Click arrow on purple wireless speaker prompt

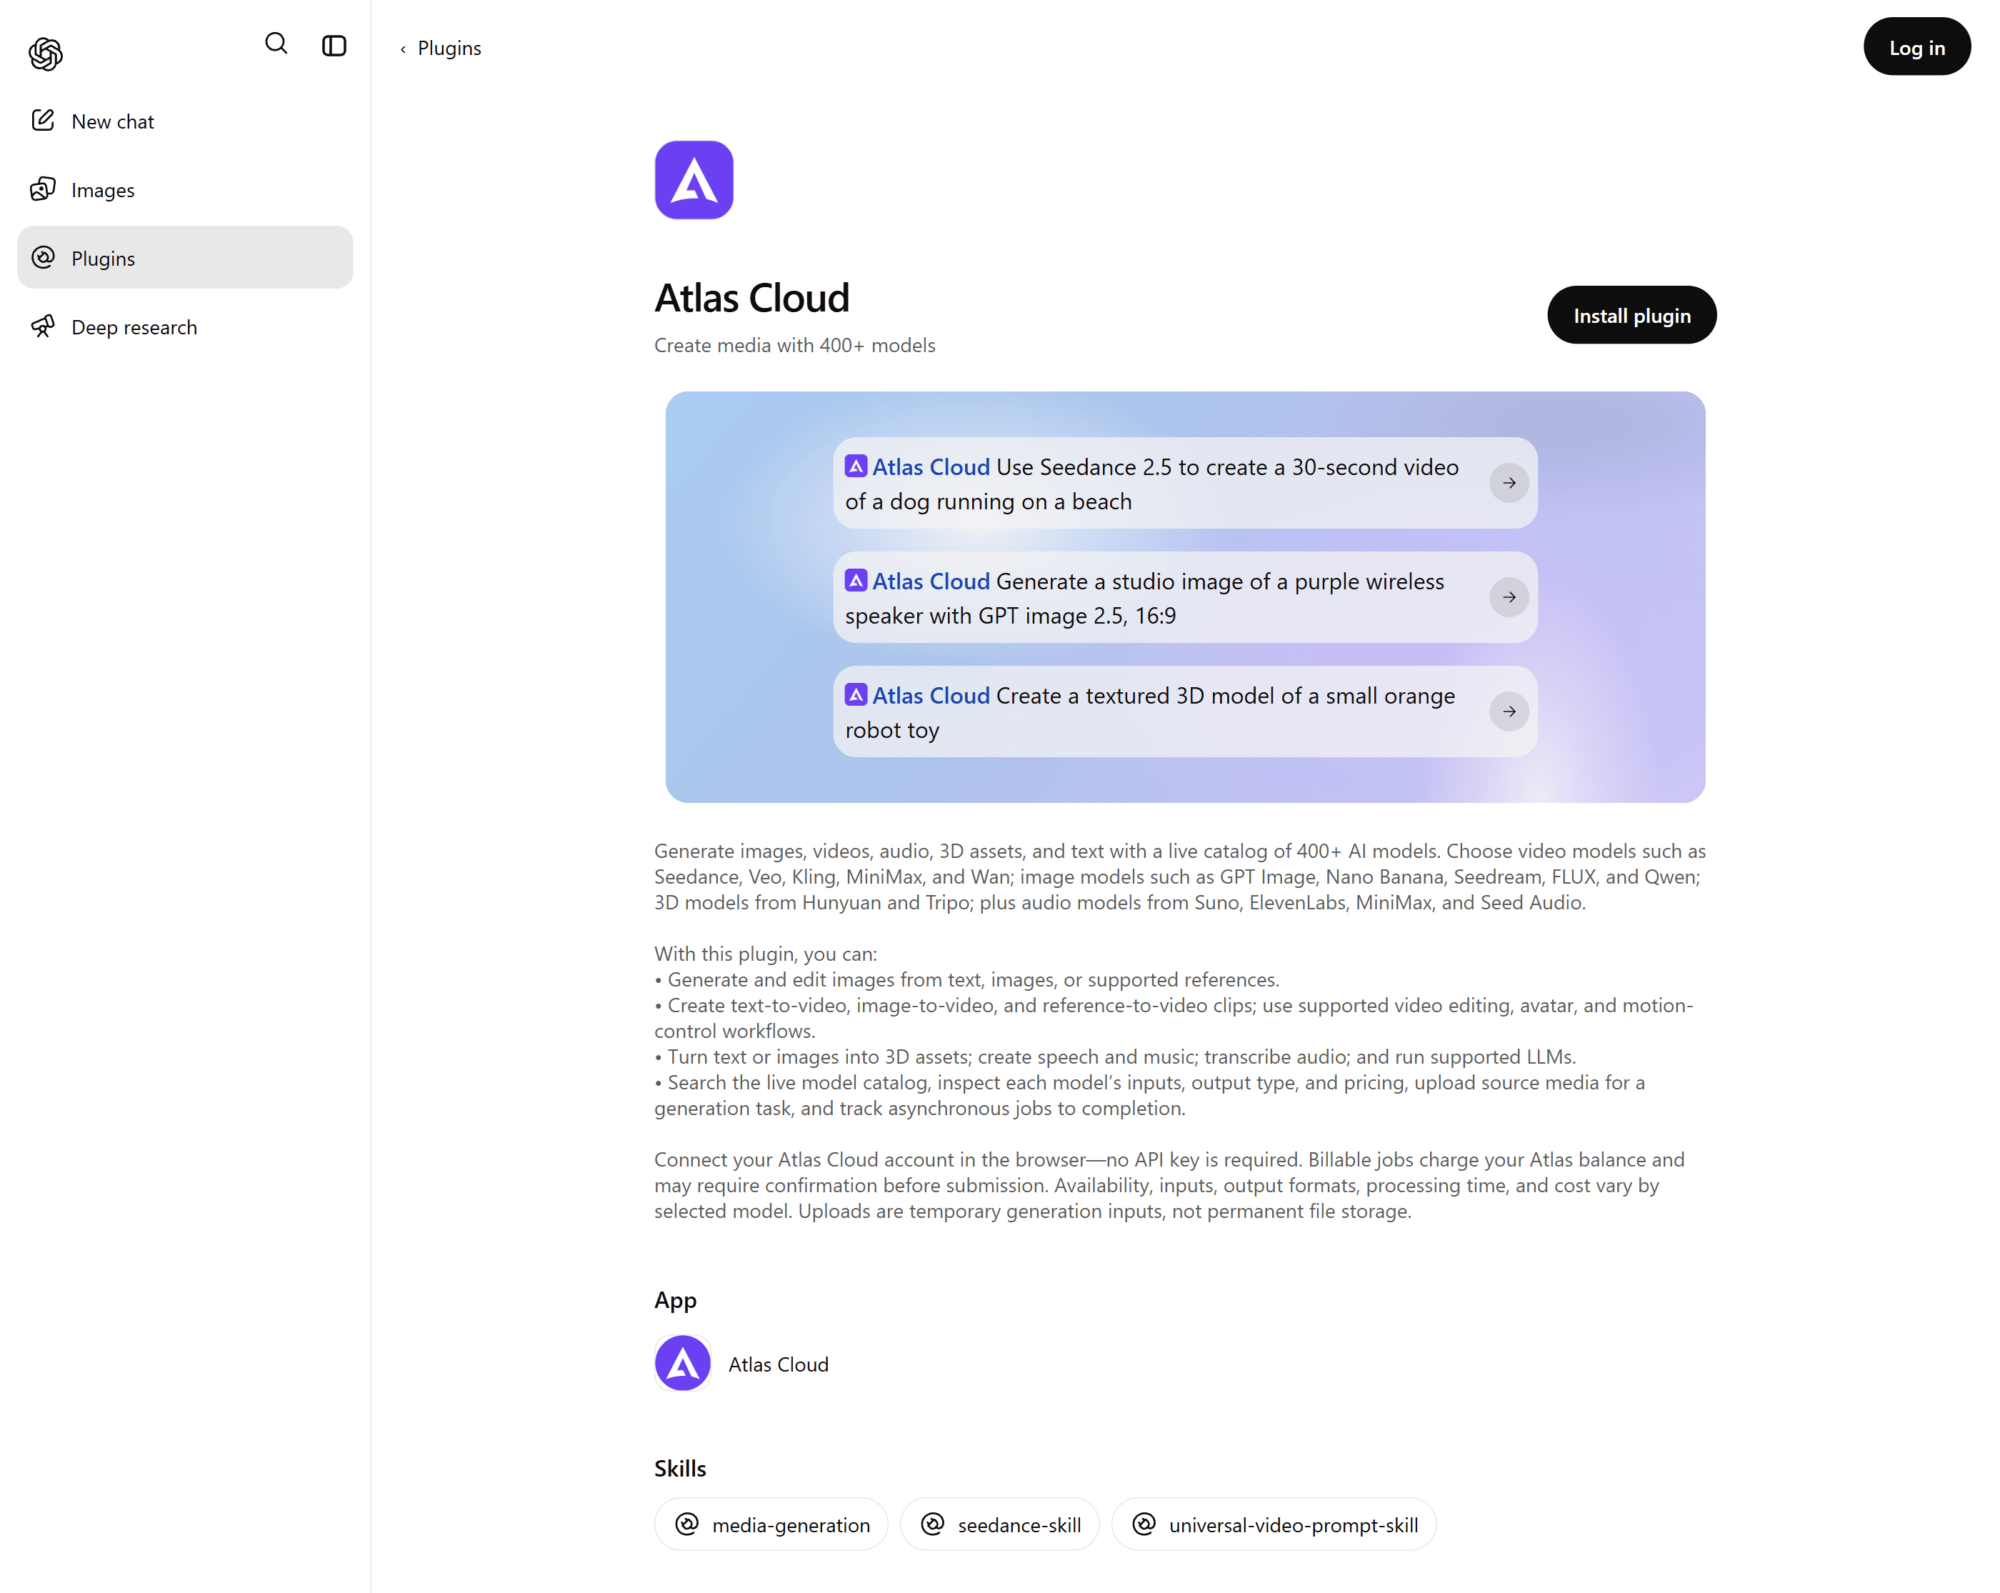[1509, 596]
